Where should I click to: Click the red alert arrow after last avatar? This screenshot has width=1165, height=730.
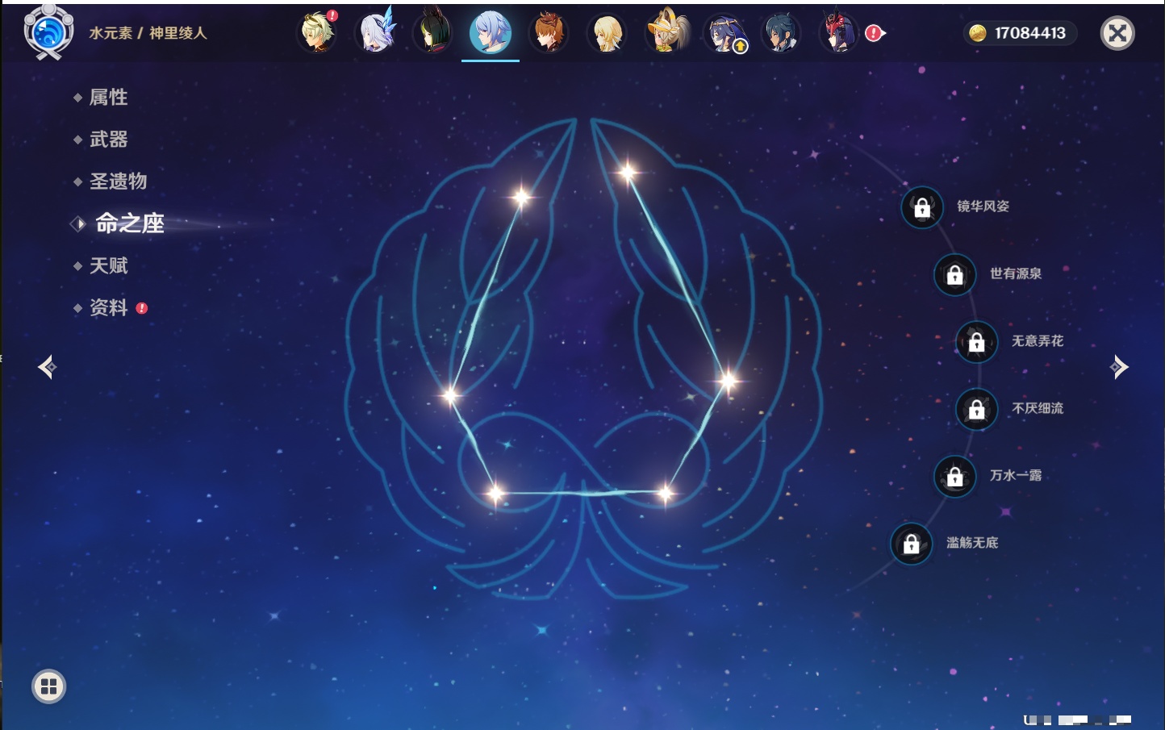tap(875, 33)
